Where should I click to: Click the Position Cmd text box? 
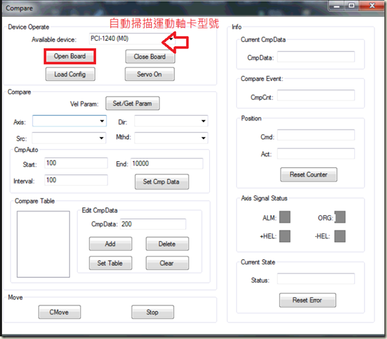pyautogui.click(x=316, y=135)
